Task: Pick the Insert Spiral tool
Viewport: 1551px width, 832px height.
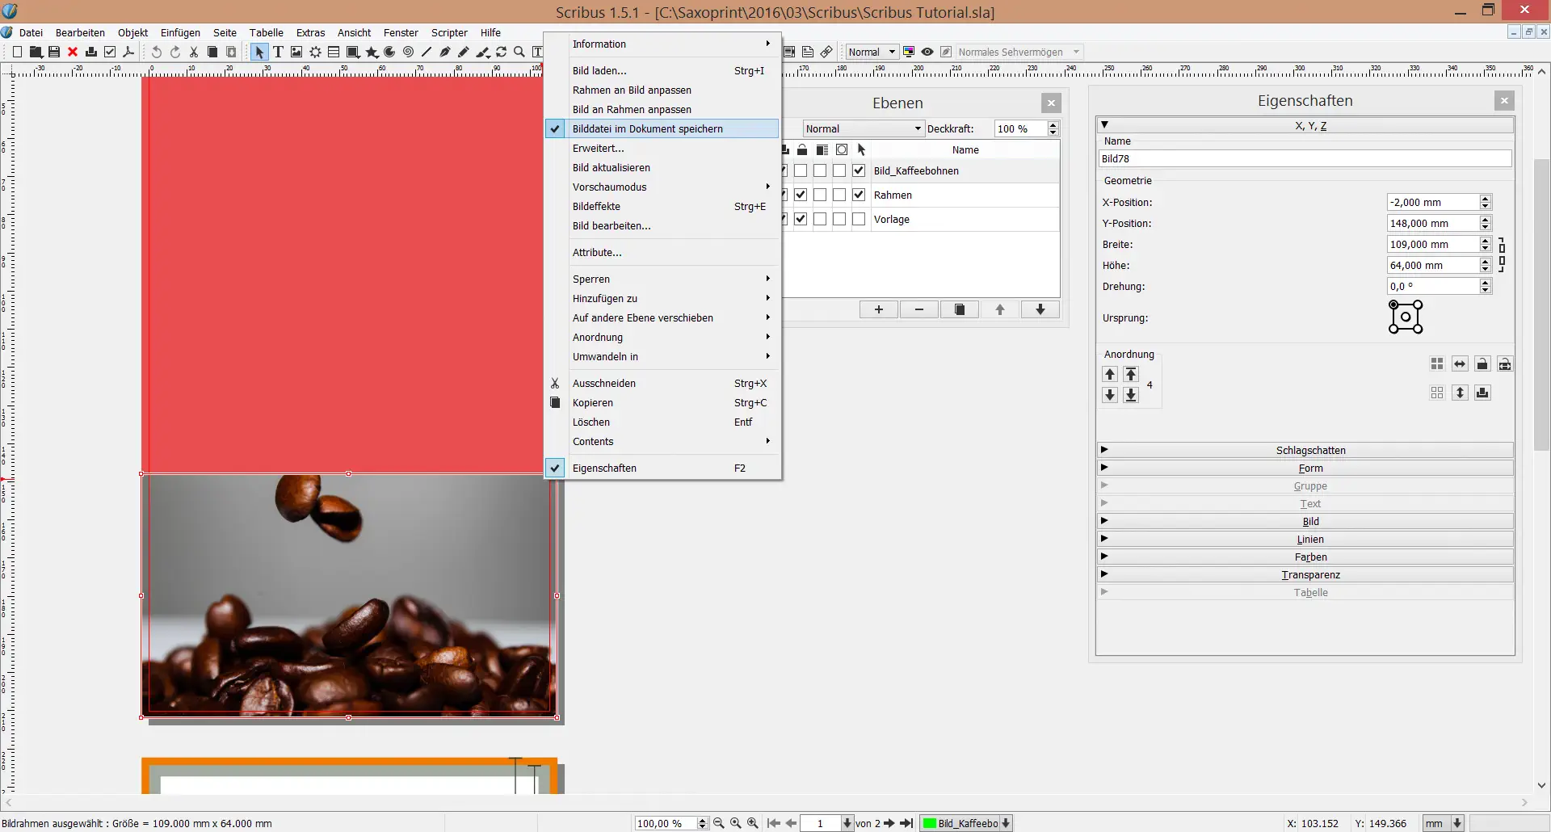Action: [x=408, y=51]
